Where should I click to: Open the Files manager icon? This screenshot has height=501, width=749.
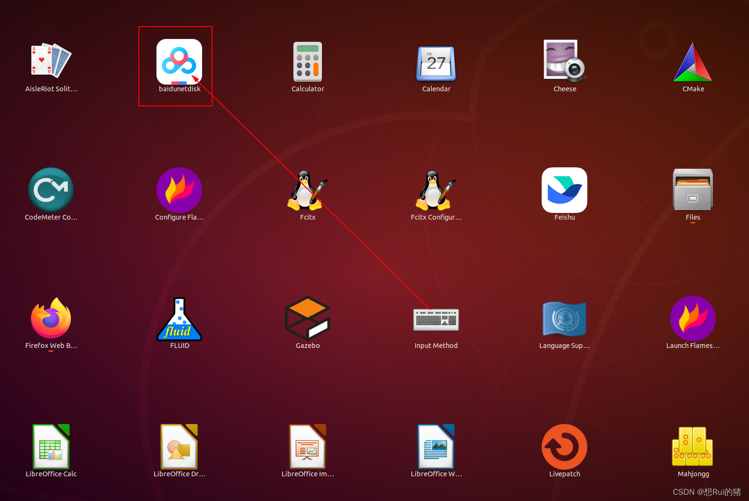(693, 189)
